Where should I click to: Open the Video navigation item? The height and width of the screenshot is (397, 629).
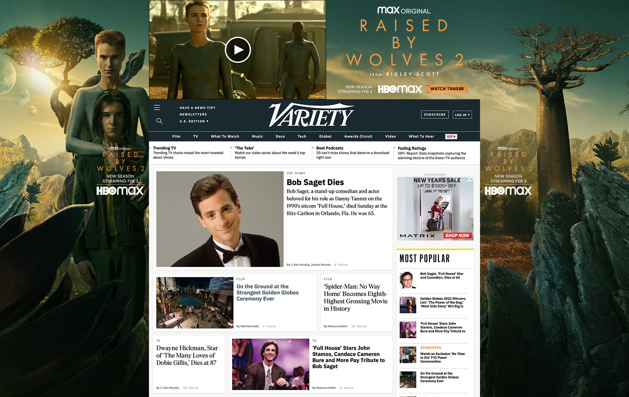tap(390, 136)
